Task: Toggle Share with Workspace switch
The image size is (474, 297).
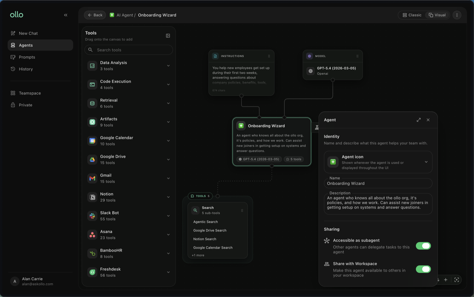Action: pos(423,269)
